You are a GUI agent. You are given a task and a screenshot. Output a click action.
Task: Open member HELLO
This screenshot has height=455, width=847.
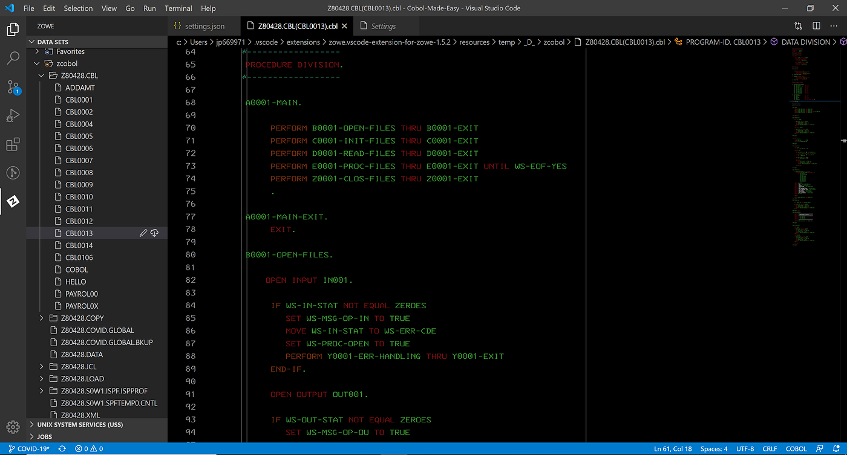pyautogui.click(x=76, y=282)
